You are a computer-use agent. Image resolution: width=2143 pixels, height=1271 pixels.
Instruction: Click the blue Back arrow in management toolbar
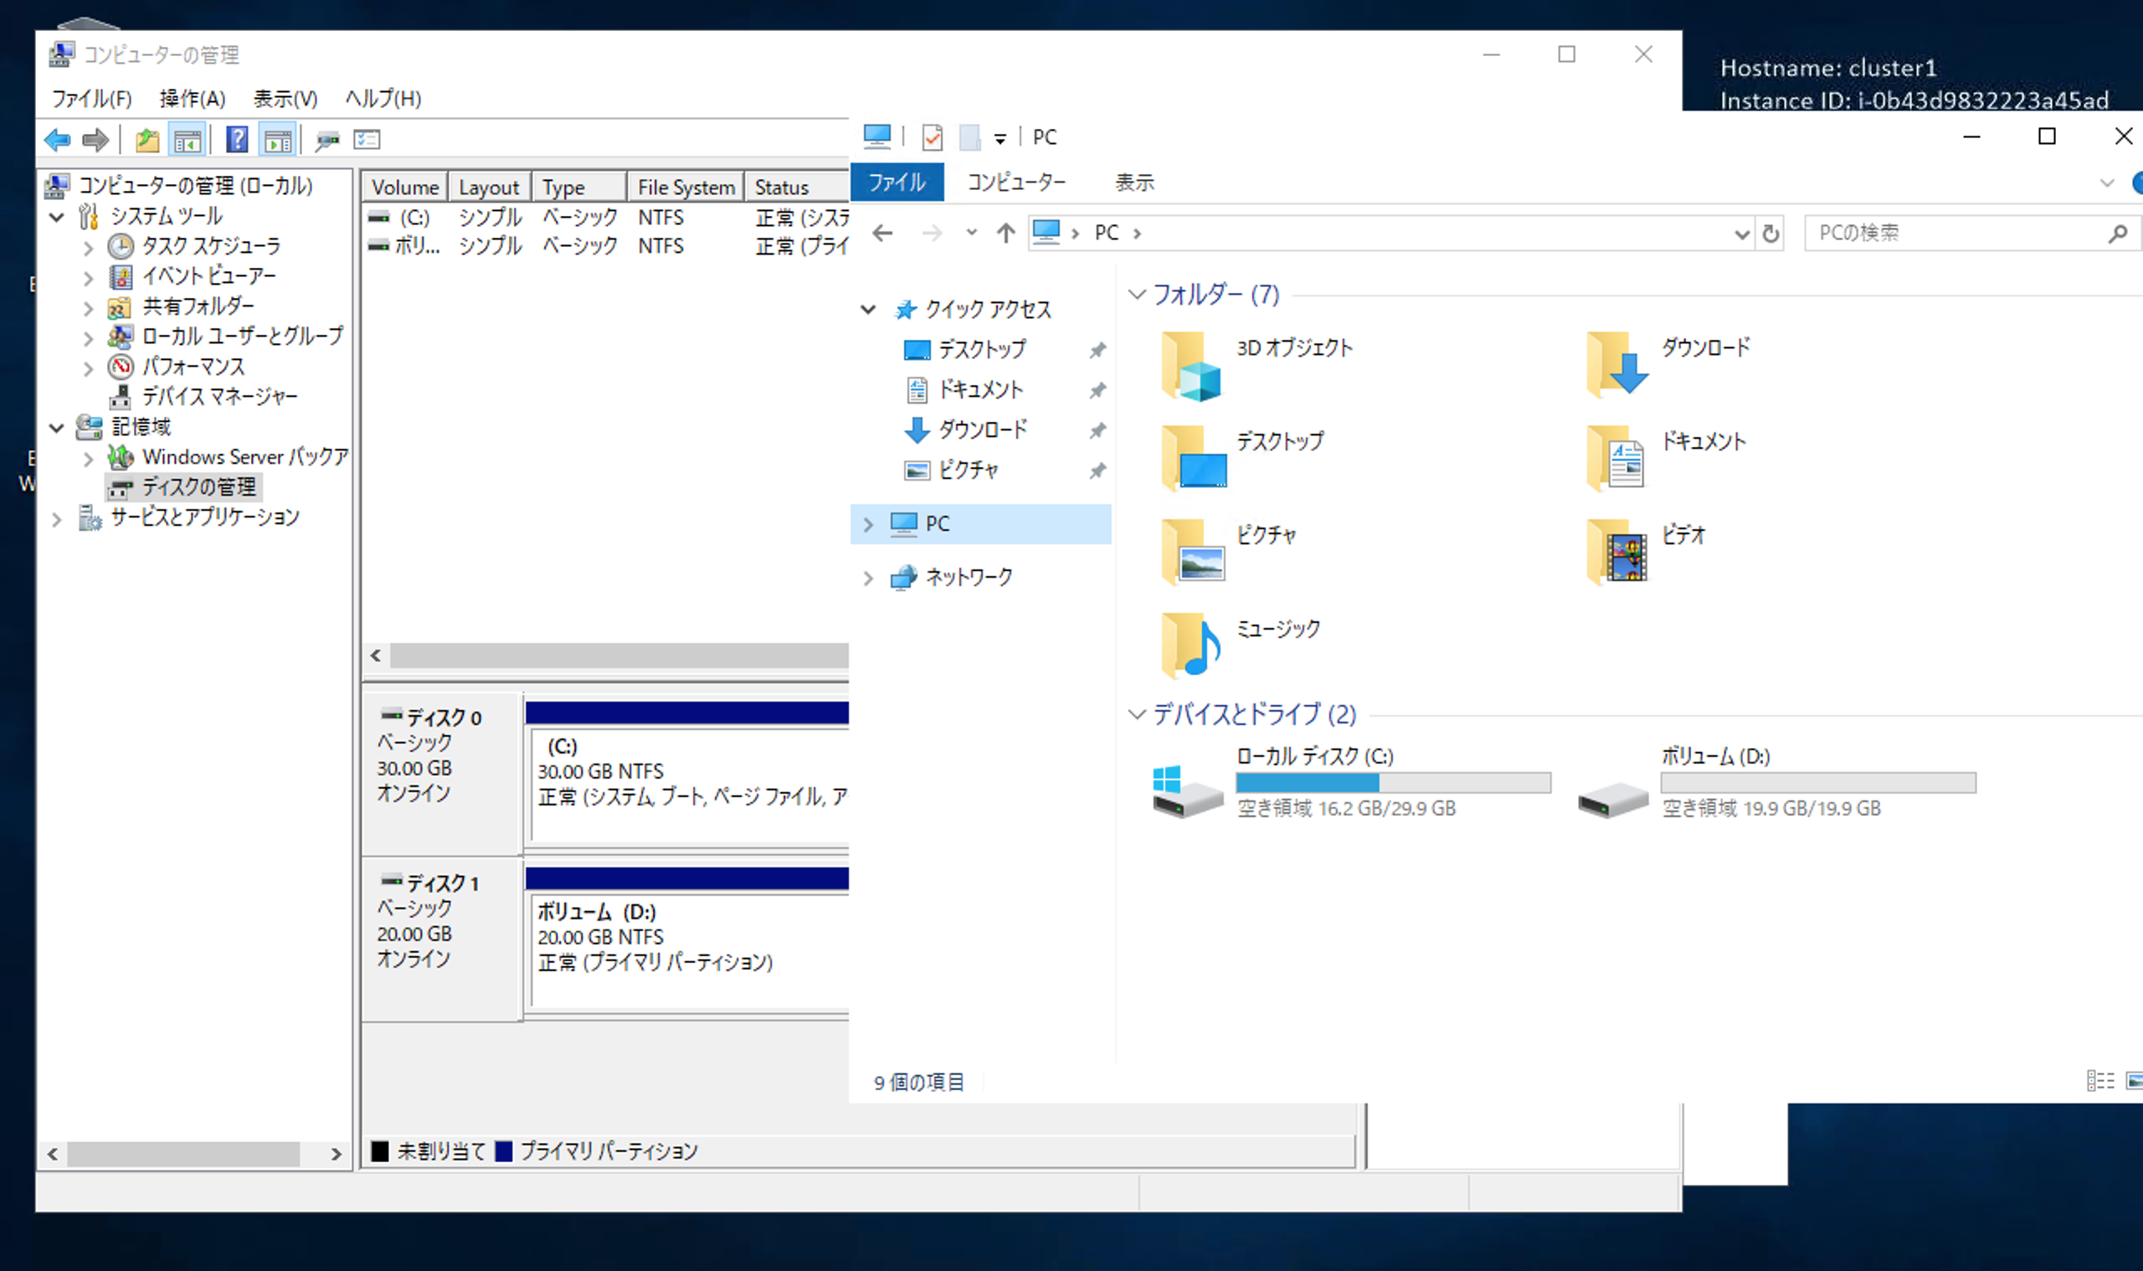click(x=58, y=140)
